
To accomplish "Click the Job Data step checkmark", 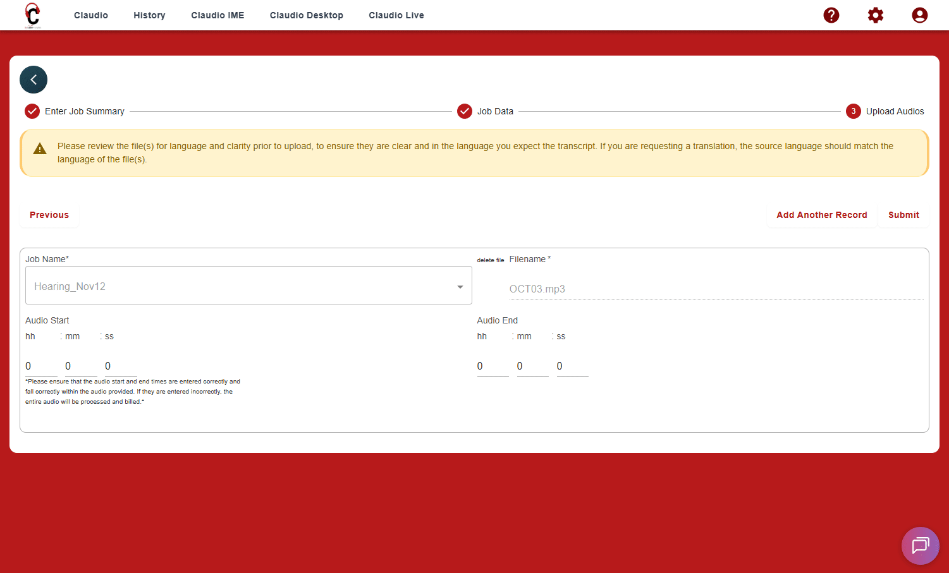I will [465, 111].
